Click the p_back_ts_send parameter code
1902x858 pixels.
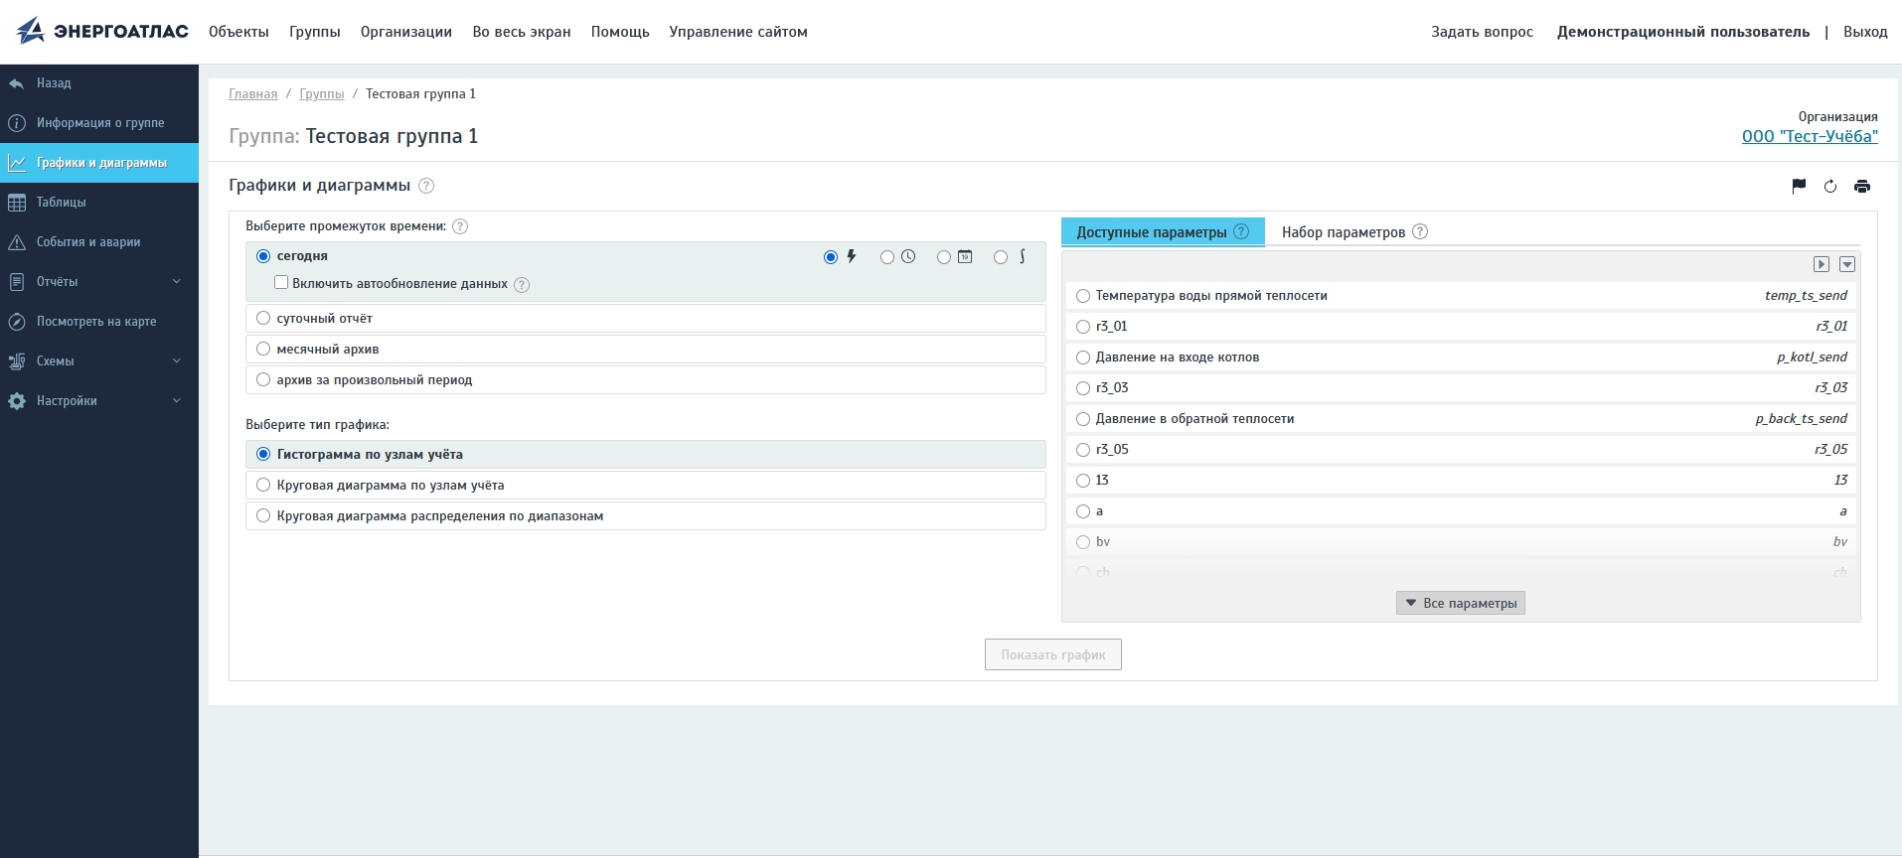click(x=1801, y=419)
